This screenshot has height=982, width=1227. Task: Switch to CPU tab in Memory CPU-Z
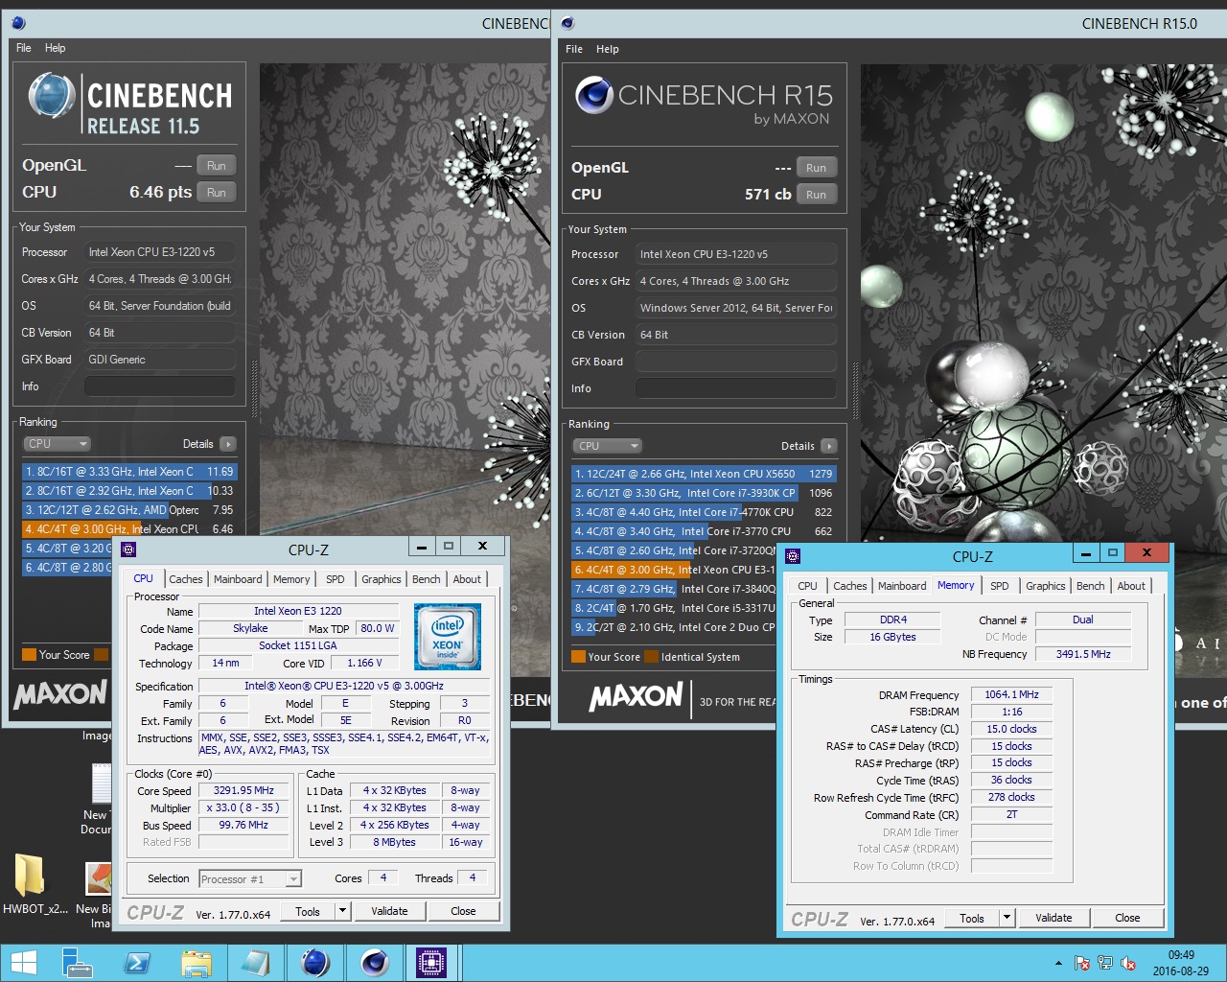808,586
